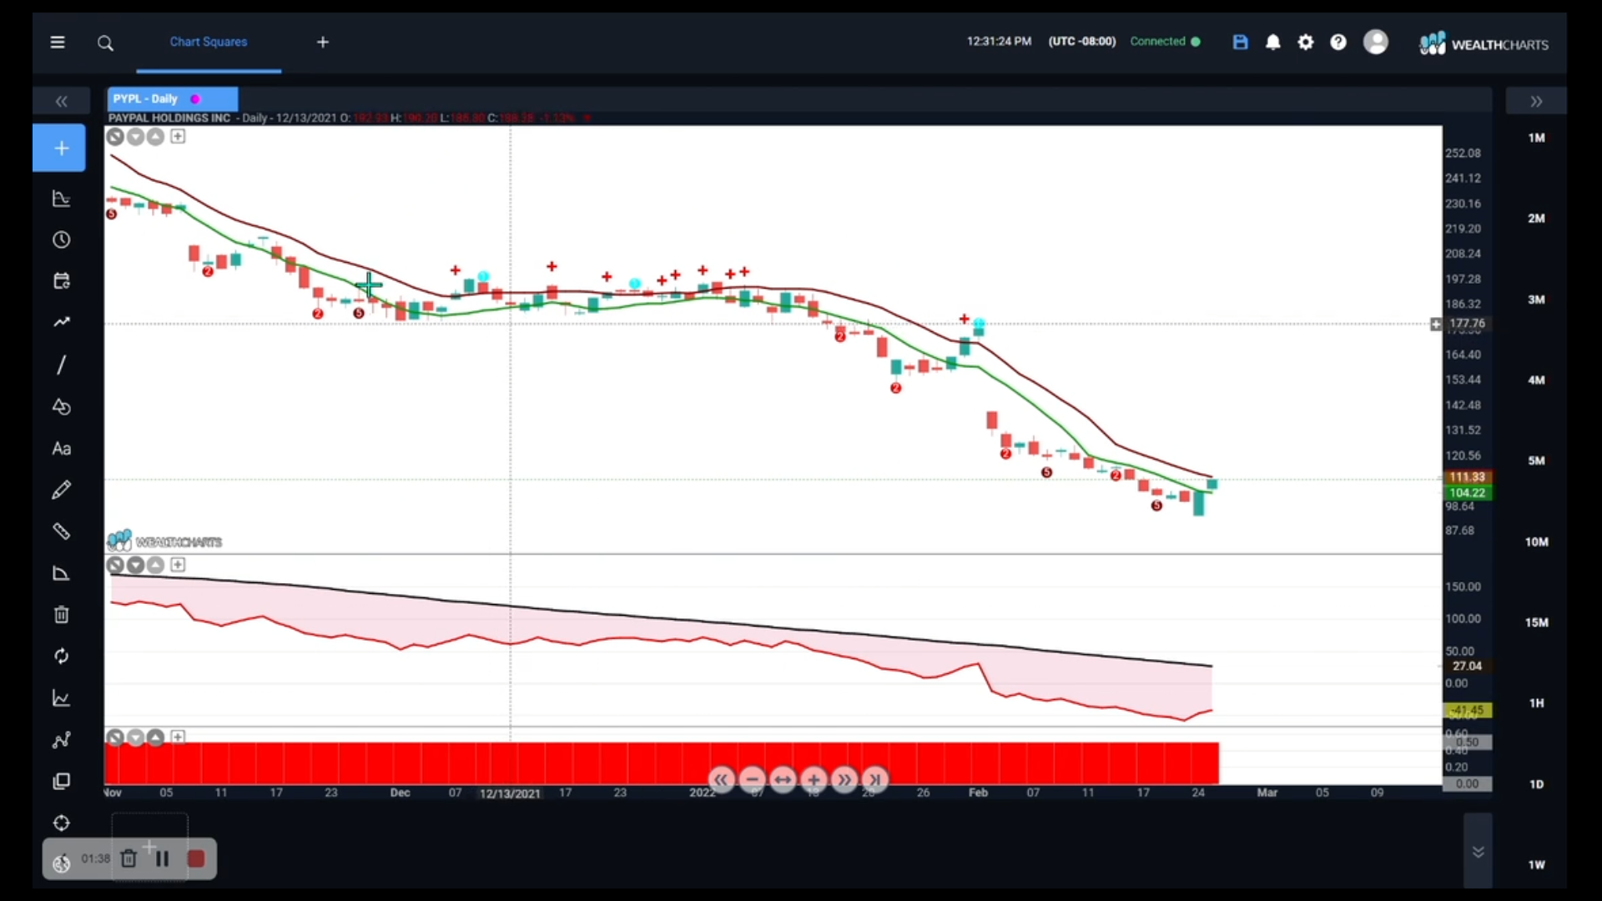Hide the price pane indicator
Screen dimensions: 1602x901
click(x=115, y=137)
